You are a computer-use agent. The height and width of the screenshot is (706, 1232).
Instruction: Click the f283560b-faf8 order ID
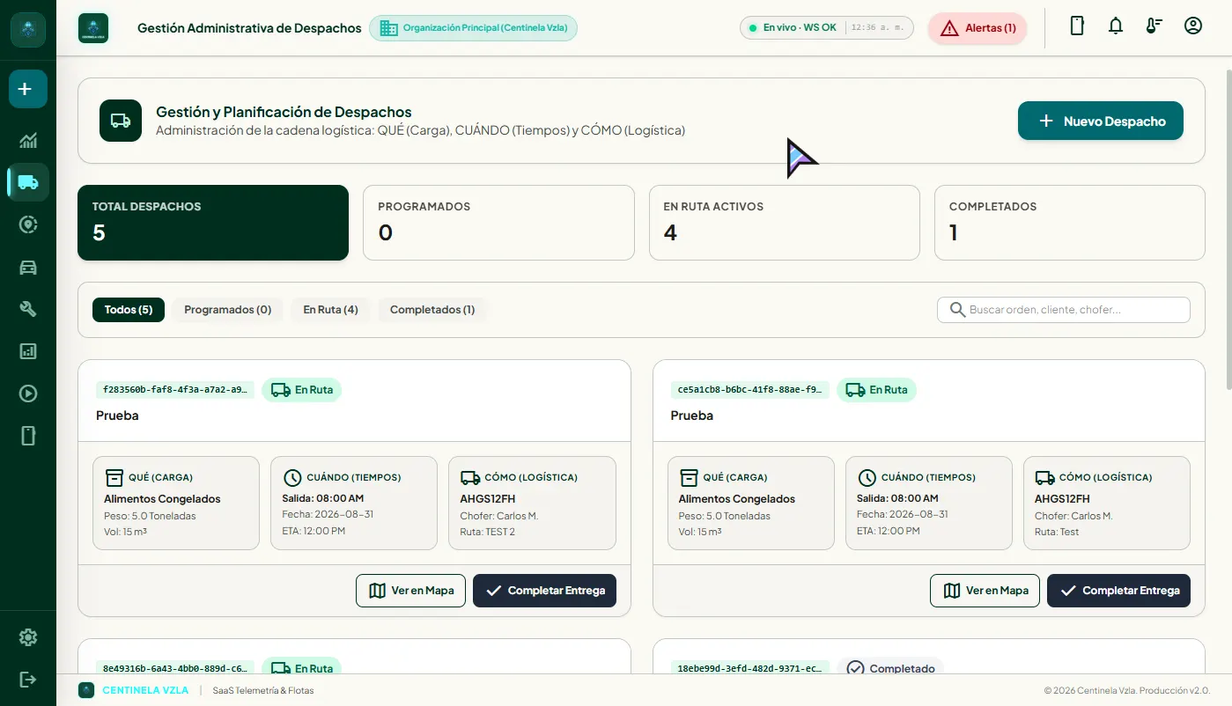click(175, 389)
